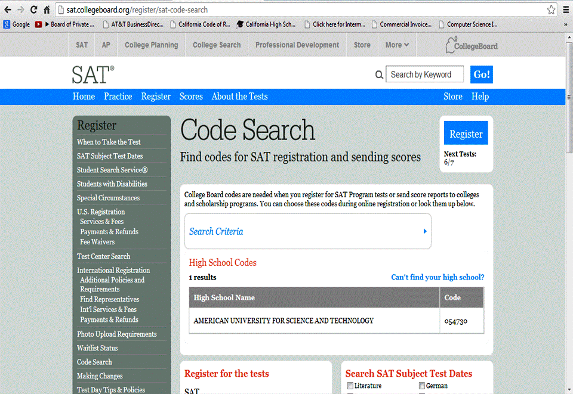Reload the page with refresh icon
The image size is (573, 394).
33,10
